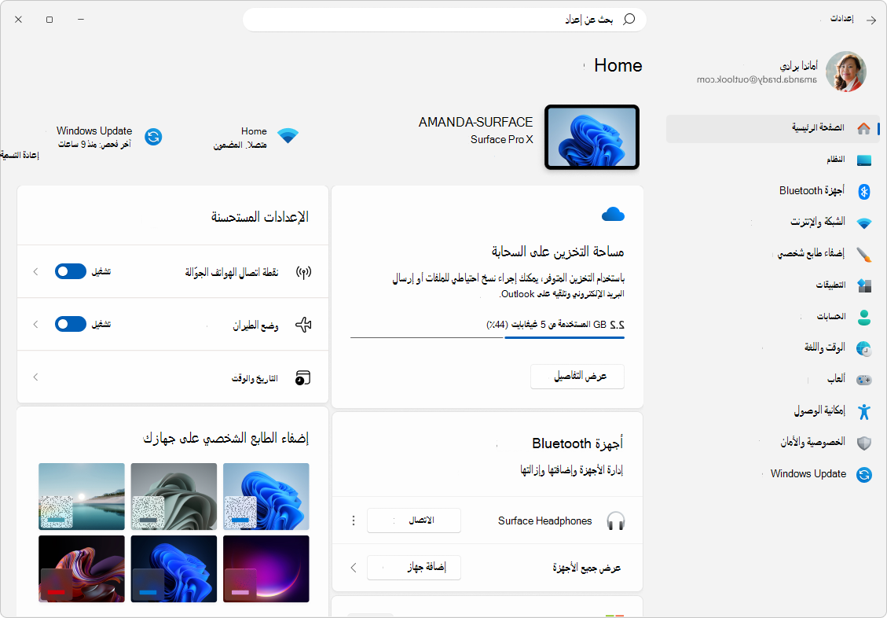
Task: Select the purple glow theme thumbnail
Action: pos(266,568)
